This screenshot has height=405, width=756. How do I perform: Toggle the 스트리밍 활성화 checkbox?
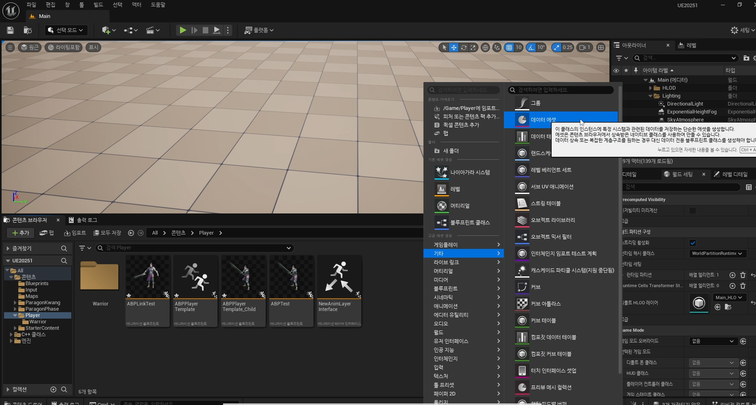tap(693, 243)
